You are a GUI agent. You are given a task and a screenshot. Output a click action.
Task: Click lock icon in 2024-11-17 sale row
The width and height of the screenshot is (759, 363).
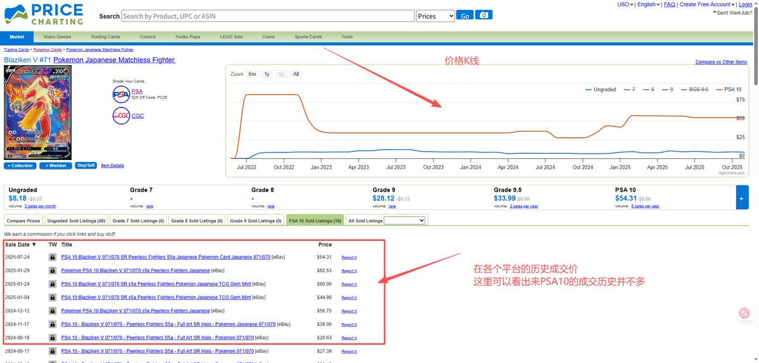53,324
